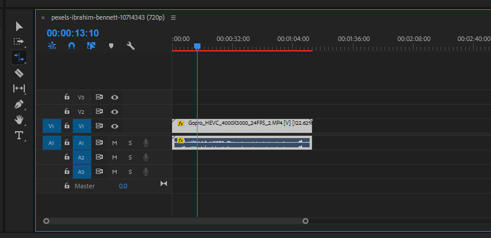491x238 pixels.
Task: Select the Gopro_HEVC video clip on V1
Action: 242,126
